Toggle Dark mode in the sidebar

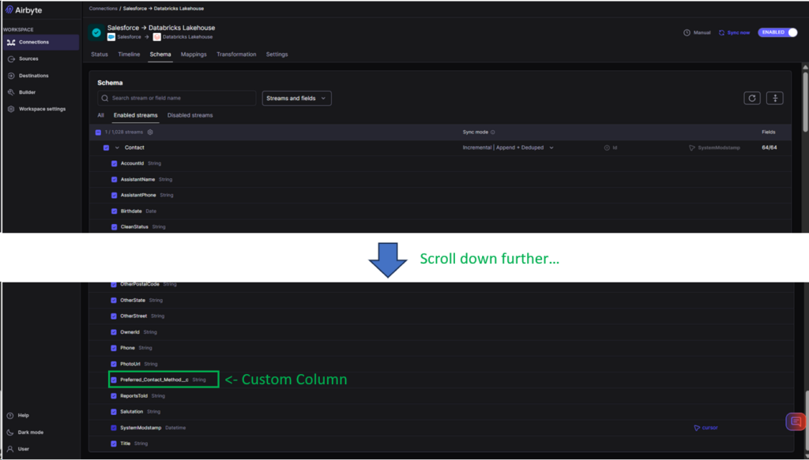point(26,432)
